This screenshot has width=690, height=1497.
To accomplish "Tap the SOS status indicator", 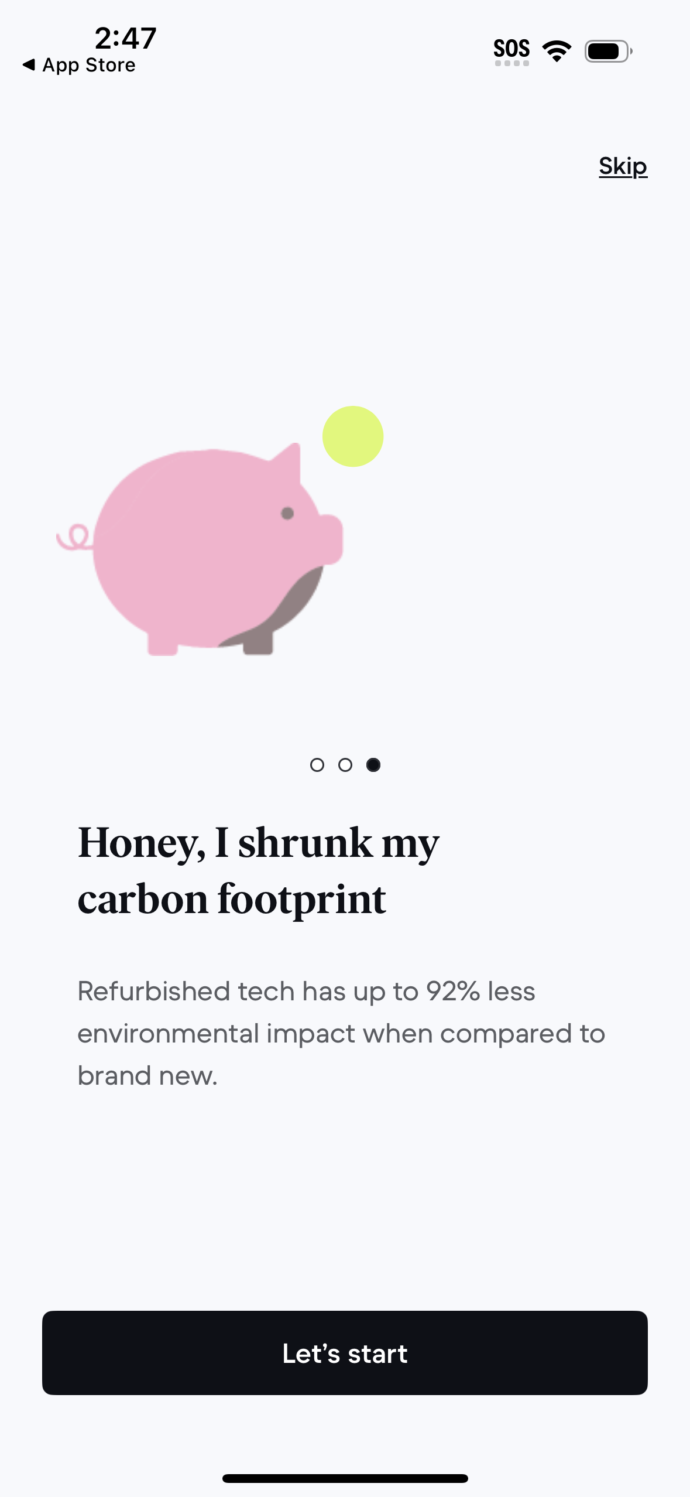I will tap(512, 51).
